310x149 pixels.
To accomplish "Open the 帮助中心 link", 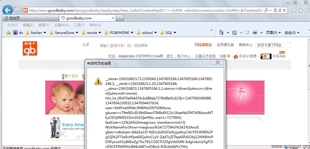I will click(246, 45).
